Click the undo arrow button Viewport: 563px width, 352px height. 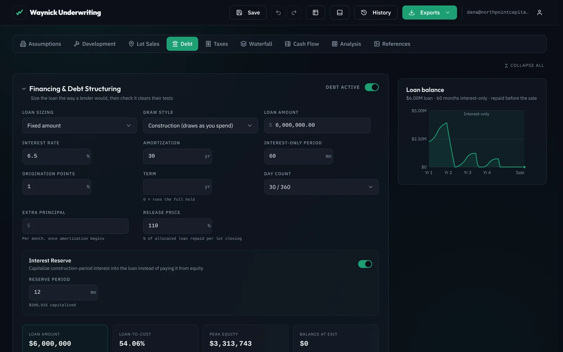coord(278,13)
